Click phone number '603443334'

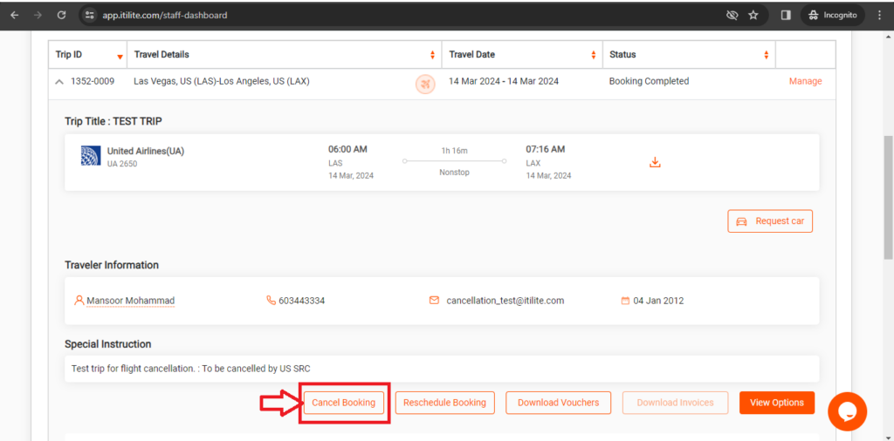301,301
